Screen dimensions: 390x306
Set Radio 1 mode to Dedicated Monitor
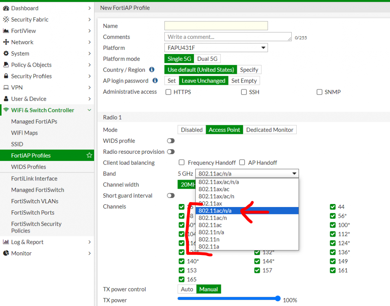coord(270,130)
